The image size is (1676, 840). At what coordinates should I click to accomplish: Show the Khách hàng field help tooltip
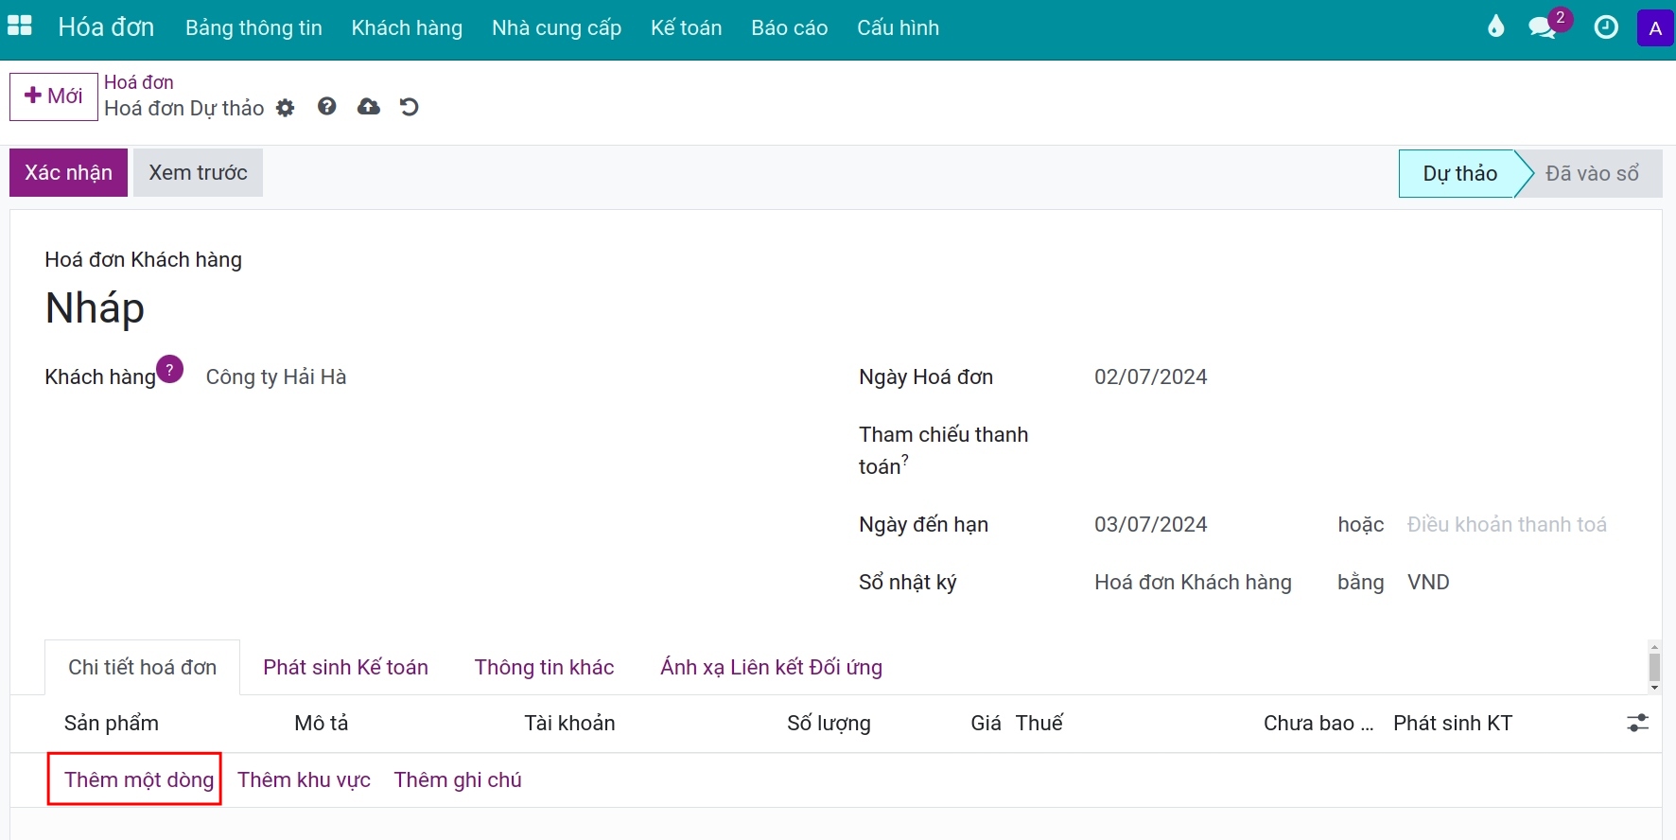click(x=169, y=369)
